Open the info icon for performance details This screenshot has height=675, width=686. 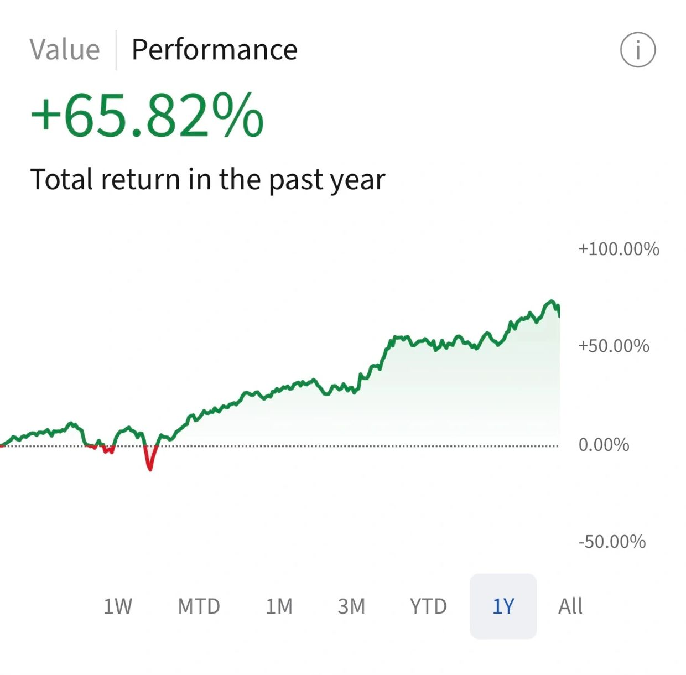(x=637, y=50)
